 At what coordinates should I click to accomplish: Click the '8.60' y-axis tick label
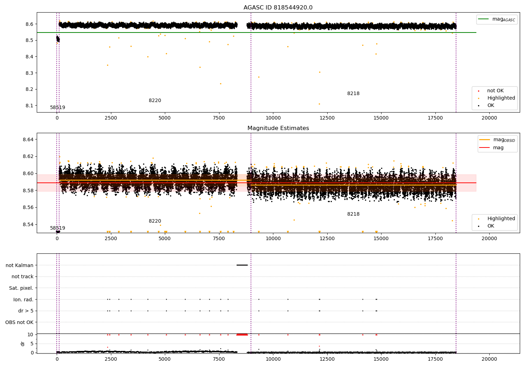point(28,173)
